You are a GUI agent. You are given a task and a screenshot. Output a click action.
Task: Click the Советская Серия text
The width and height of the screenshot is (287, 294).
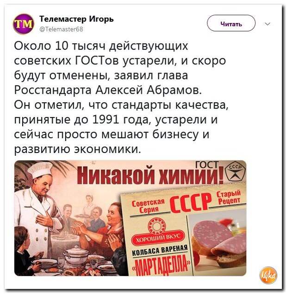coord(149,206)
